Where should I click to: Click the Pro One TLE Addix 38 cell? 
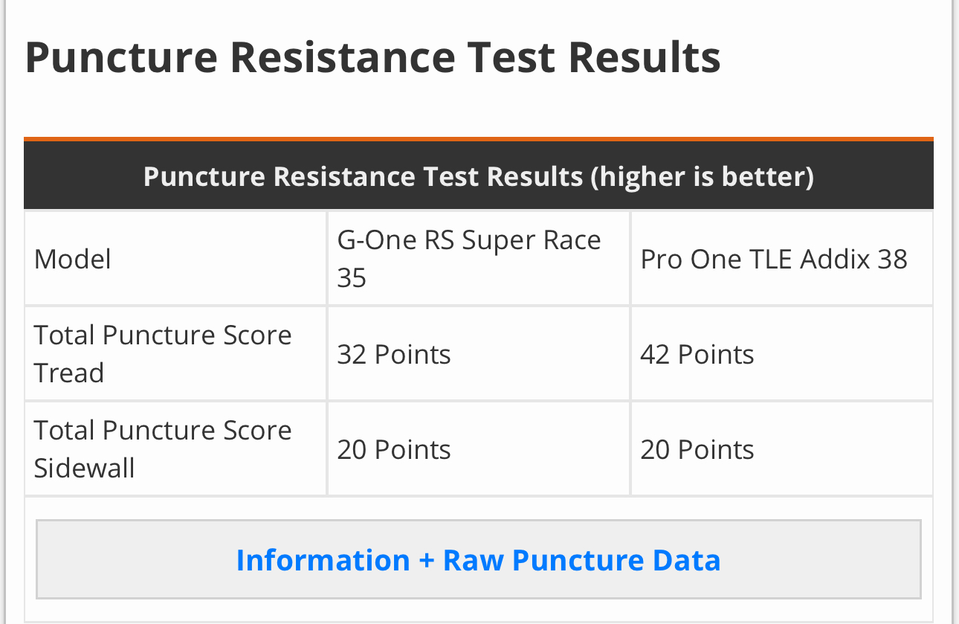click(773, 259)
